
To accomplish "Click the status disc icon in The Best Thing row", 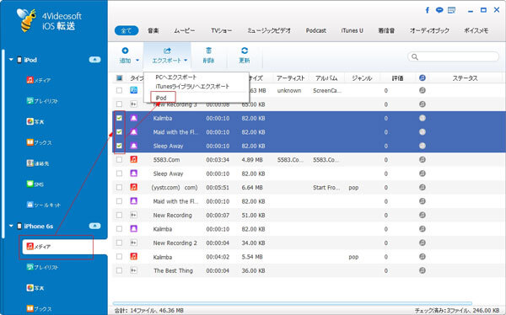I will (423, 270).
